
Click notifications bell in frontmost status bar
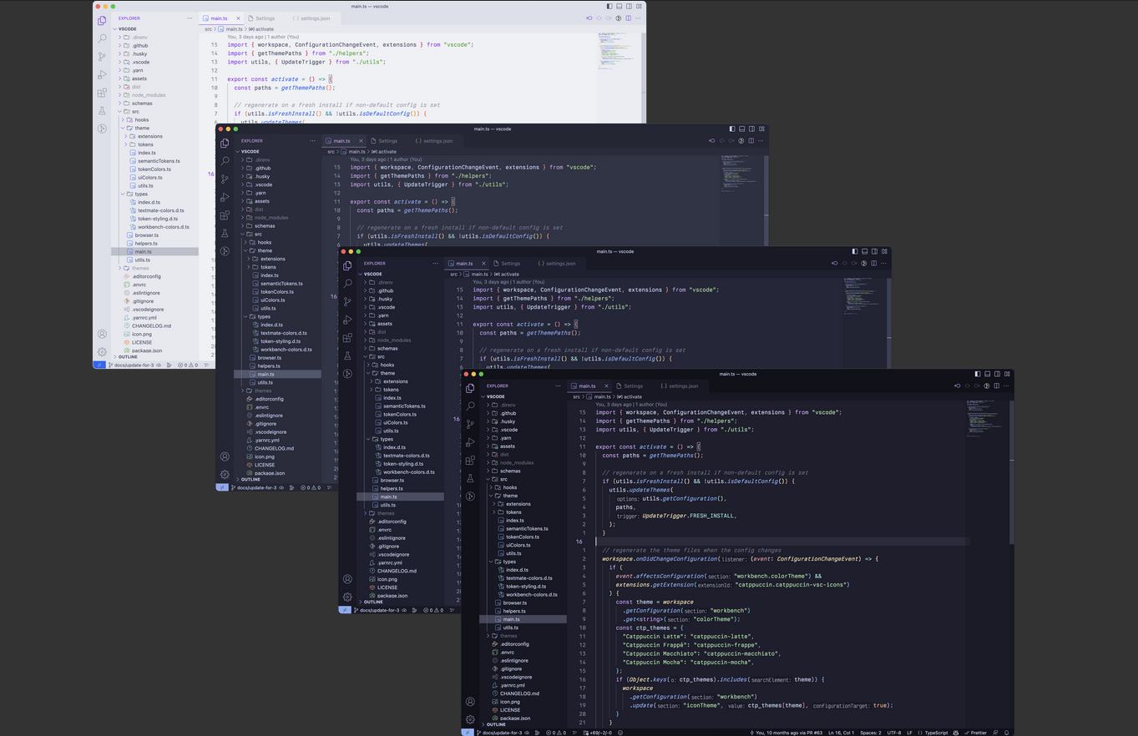click(1006, 733)
